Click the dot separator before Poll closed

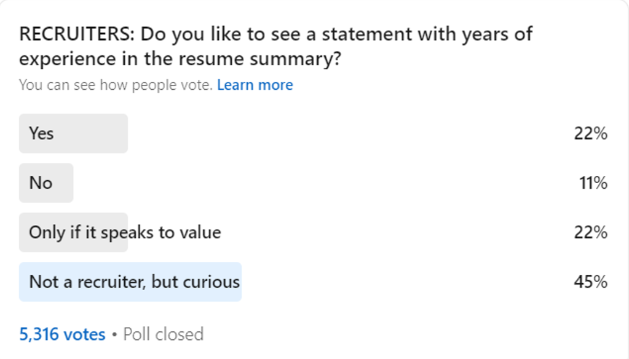[114, 334]
